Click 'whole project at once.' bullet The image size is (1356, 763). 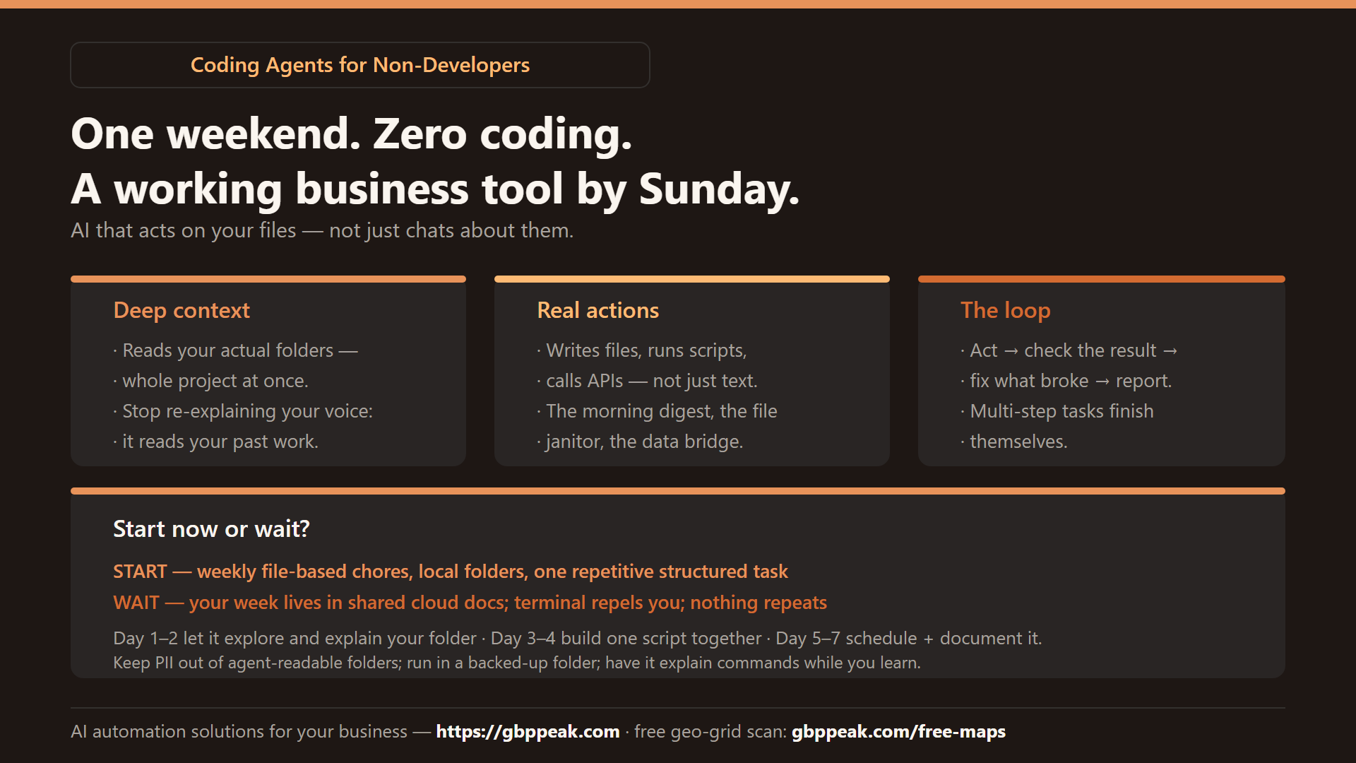[211, 381]
